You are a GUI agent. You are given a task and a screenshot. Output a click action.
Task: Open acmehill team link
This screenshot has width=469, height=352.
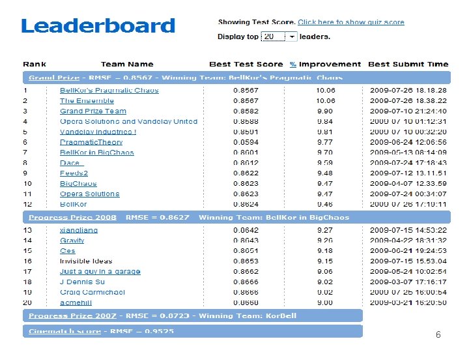(76, 302)
